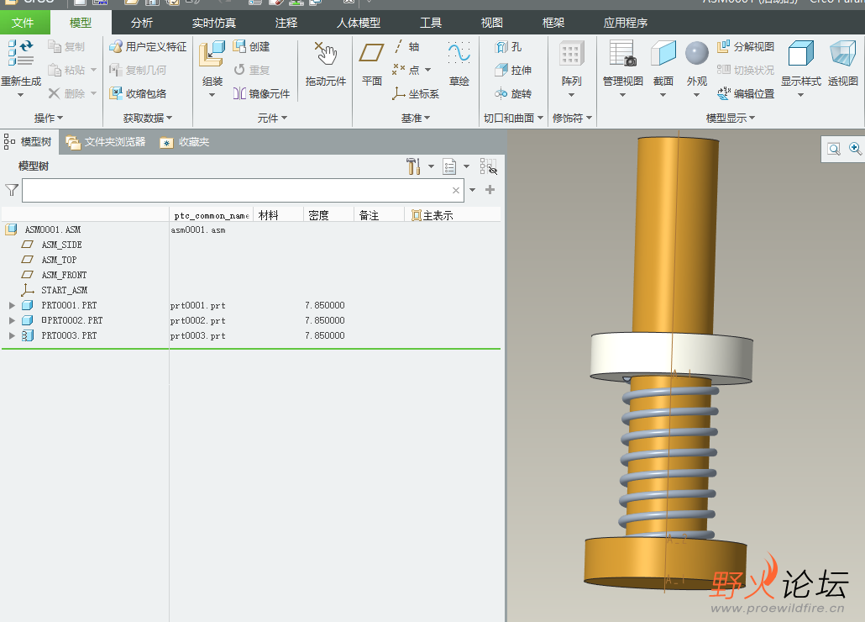Click the 粘贴 paste tool

(x=66, y=70)
